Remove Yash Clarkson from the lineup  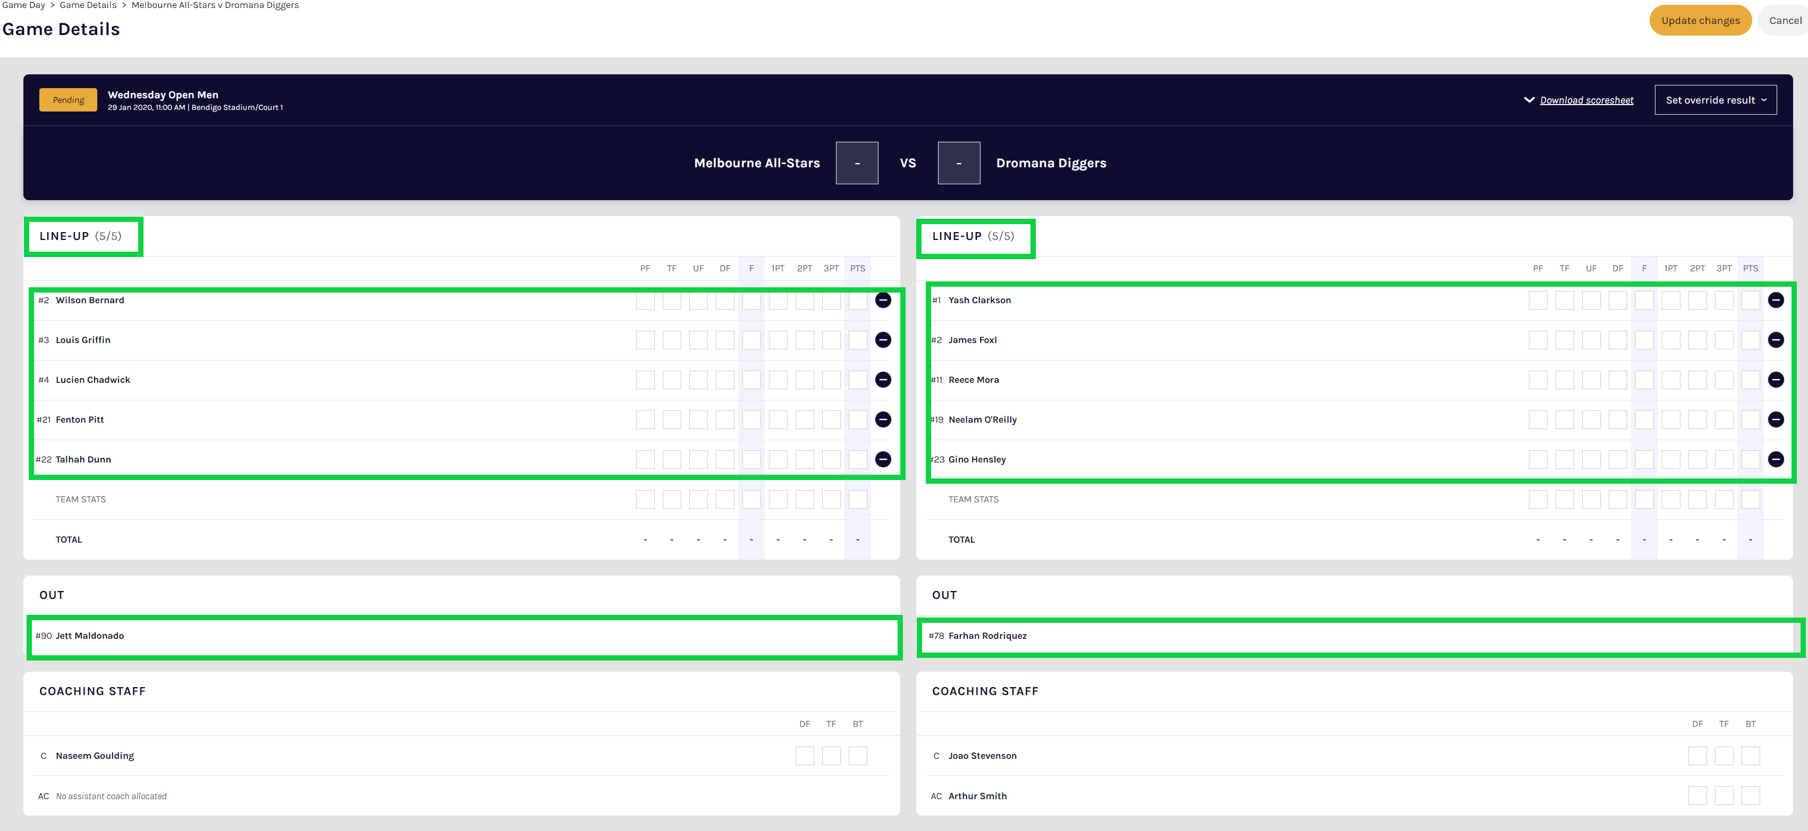(1777, 299)
